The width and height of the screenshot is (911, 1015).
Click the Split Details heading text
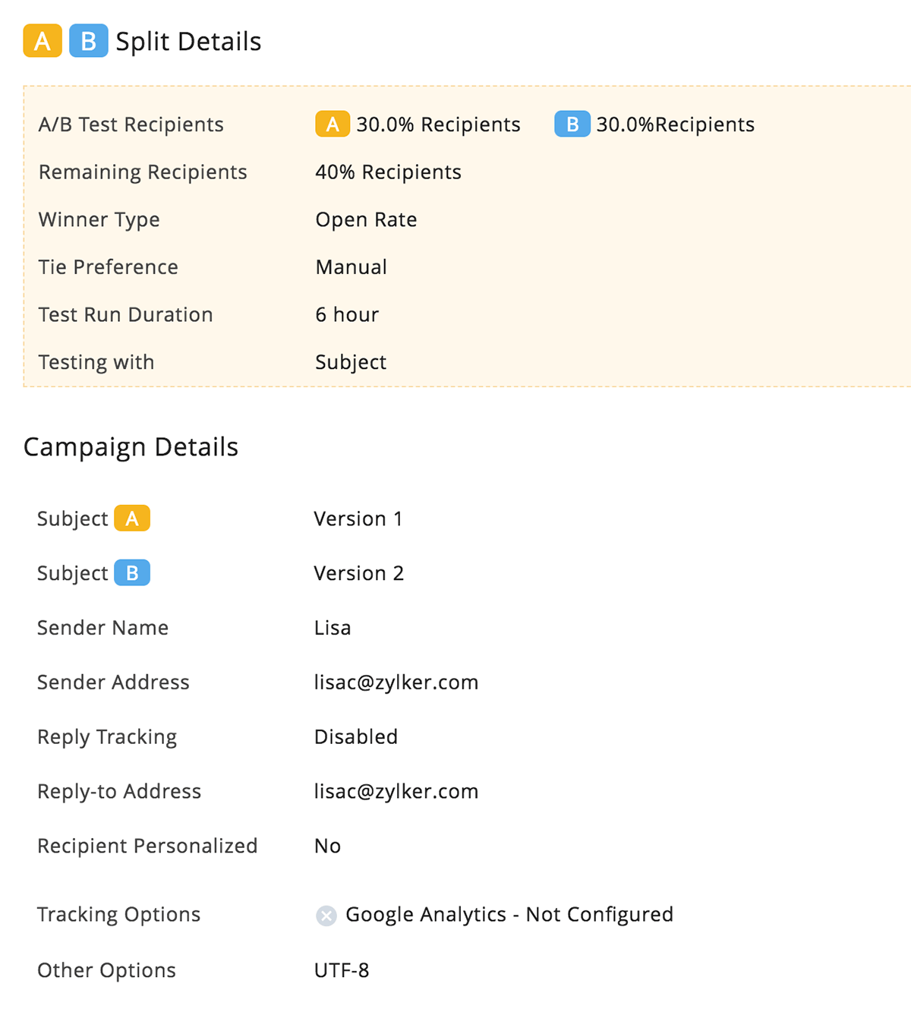pyautogui.click(x=188, y=42)
